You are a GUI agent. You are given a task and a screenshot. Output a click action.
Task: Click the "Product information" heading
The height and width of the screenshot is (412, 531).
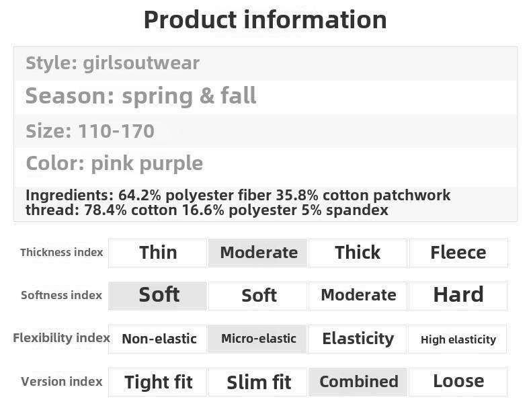point(265,20)
